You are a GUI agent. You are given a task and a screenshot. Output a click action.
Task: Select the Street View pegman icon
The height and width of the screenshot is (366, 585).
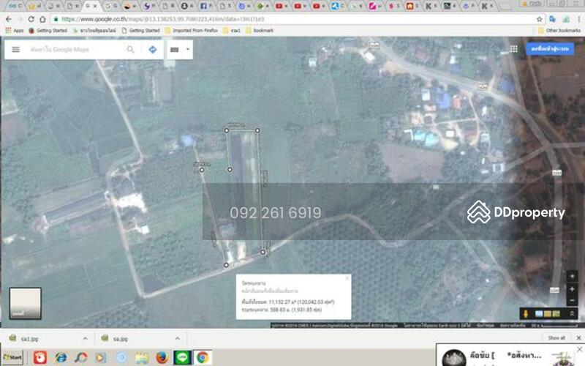[525, 314]
